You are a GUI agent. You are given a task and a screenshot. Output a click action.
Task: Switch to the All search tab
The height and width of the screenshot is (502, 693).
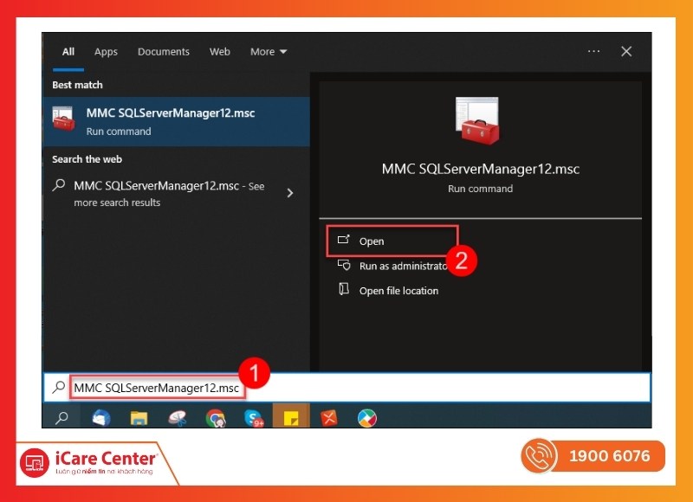(x=68, y=52)
